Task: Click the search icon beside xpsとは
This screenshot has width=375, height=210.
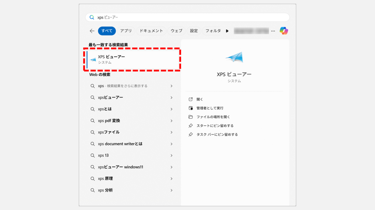Action: [93, 109]
